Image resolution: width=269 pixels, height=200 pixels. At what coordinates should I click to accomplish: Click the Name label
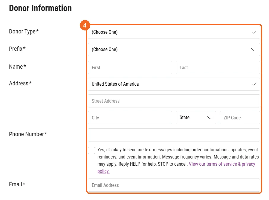point(18,67)
